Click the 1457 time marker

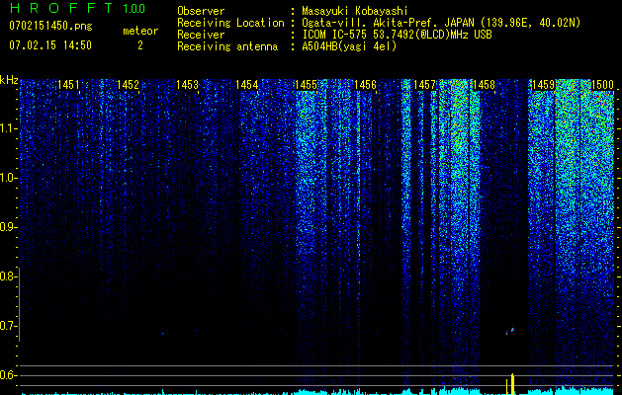click(x=424, y=85)
